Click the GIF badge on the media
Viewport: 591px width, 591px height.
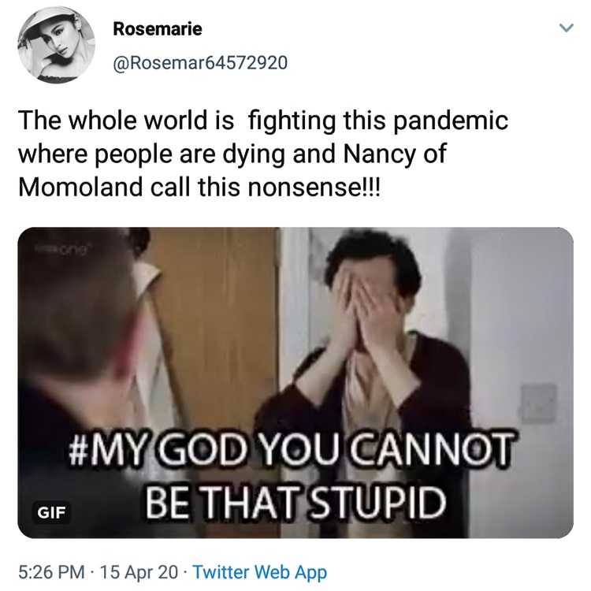[x=51, y=512]
